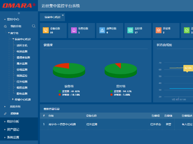
Task: Collapse the 南宁市 tree node
Action: [x=9, y=33]
